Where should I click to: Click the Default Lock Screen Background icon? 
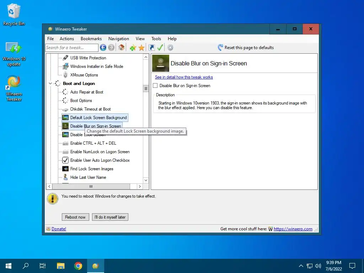click(65, 117)
